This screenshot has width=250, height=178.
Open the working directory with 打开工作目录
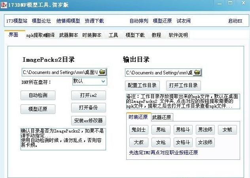point(183,85)
